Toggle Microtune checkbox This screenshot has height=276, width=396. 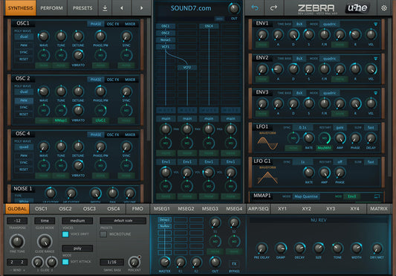click(x=103, y=234)
